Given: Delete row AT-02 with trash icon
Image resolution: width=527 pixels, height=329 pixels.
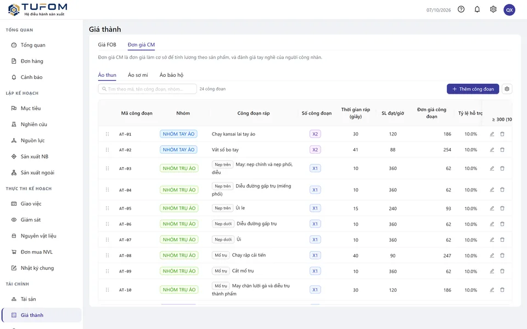Looking at the screenshot, I should [x=502, y=150].
